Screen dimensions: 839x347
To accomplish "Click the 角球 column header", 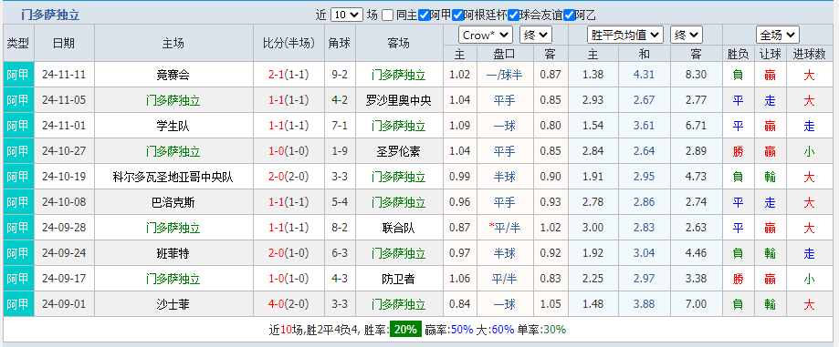I will tap(340, 43).
